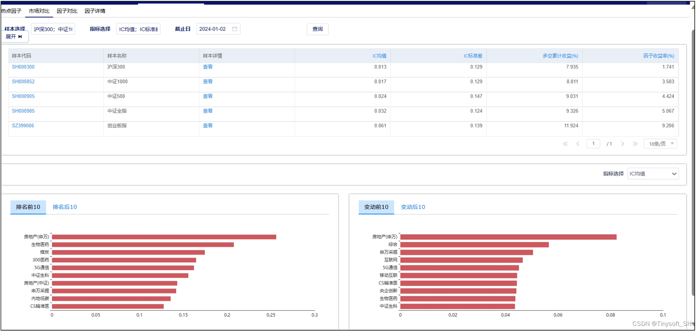The width and height of the screenshot is (697, 331).
Task: Click the 查询 query button
Action: coord(317,29)
